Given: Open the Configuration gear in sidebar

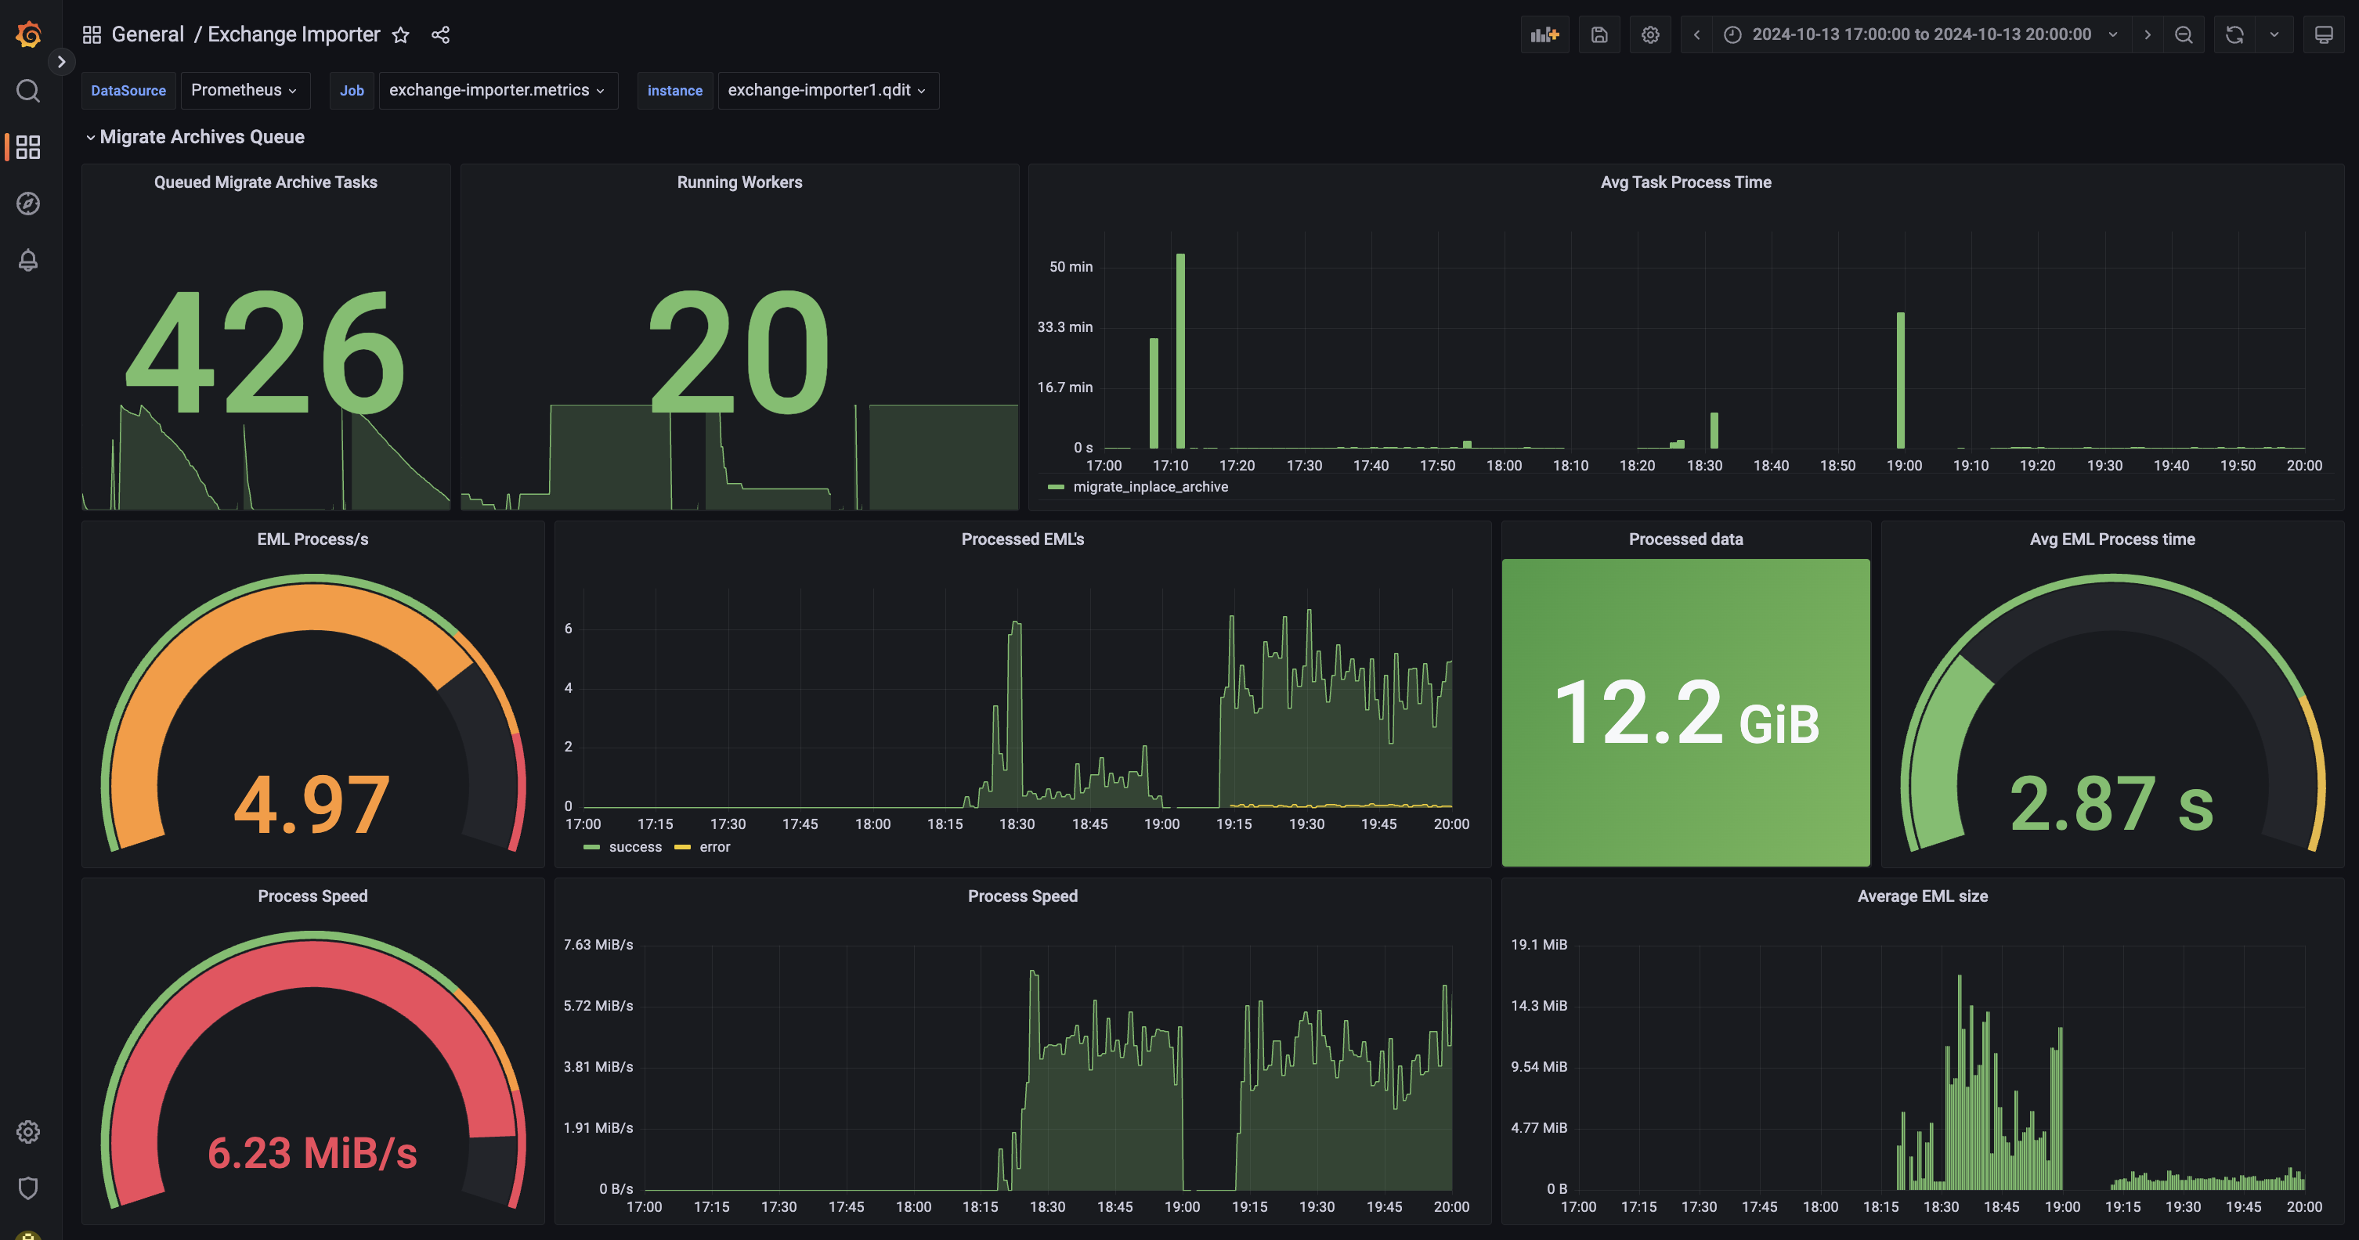Looking at the screenshot, I should [28, 1132].
